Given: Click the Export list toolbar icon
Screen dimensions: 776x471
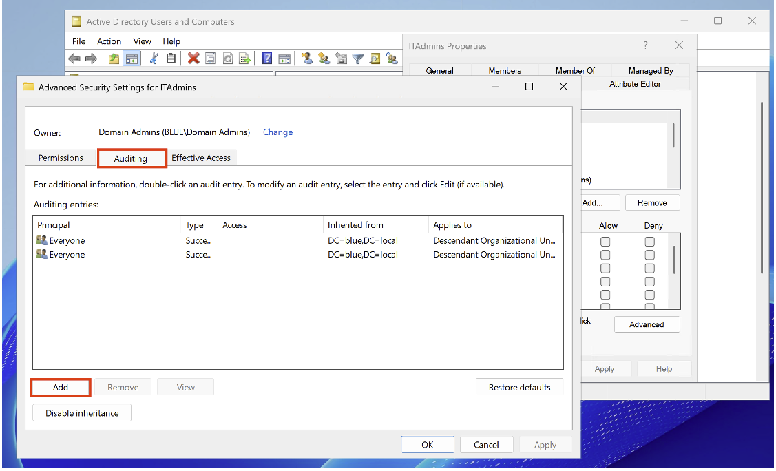Looking at the screenshot, I should pos(244,59).
